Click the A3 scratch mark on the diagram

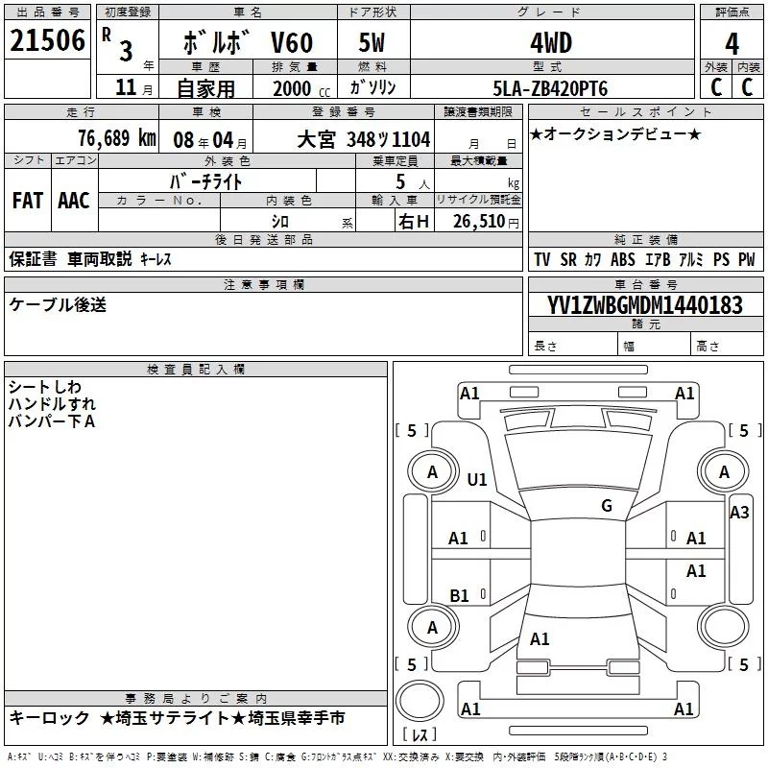739,513
